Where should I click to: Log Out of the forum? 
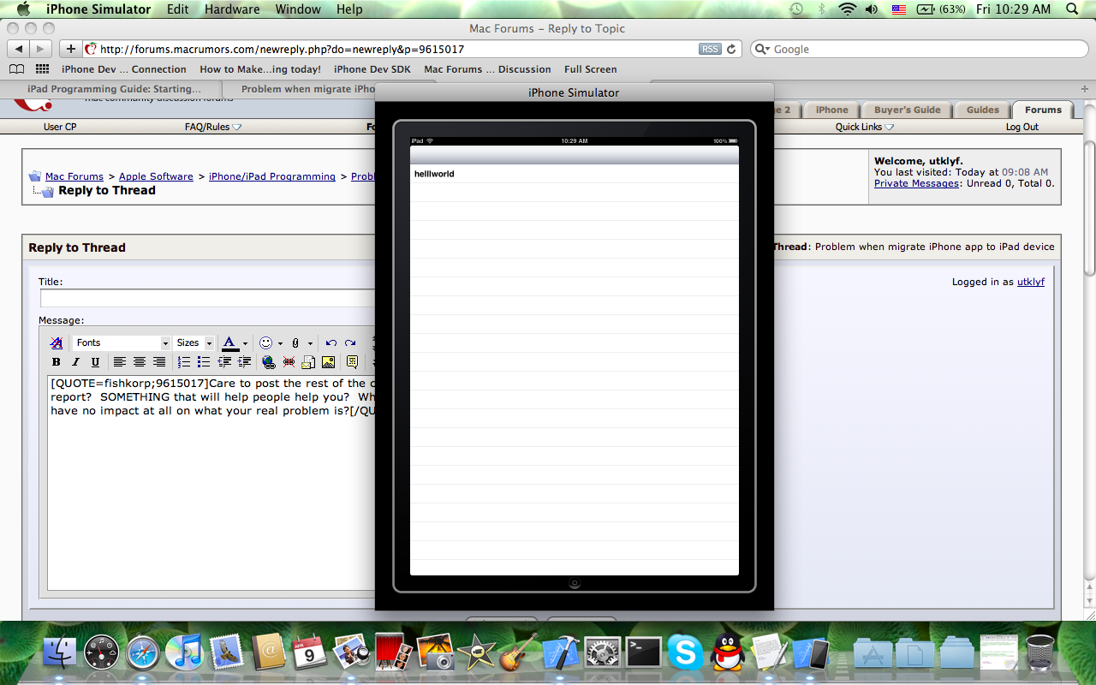(1022, 127)
